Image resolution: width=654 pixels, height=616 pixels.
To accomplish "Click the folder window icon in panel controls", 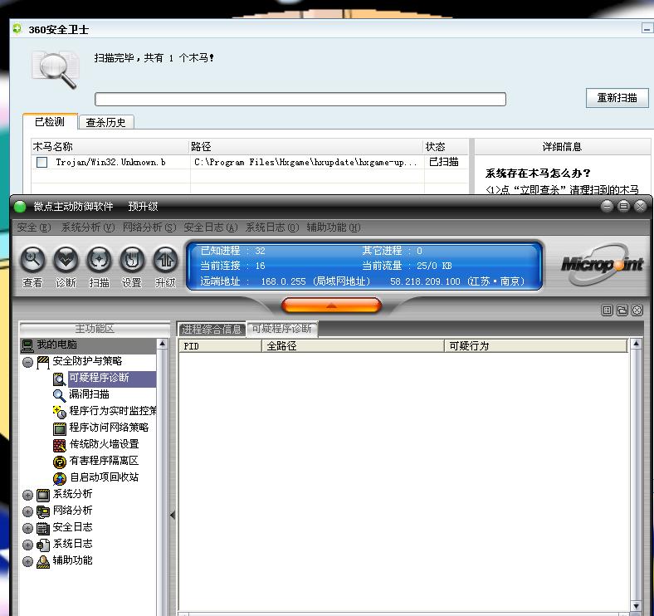I will (x=622, y=310).
